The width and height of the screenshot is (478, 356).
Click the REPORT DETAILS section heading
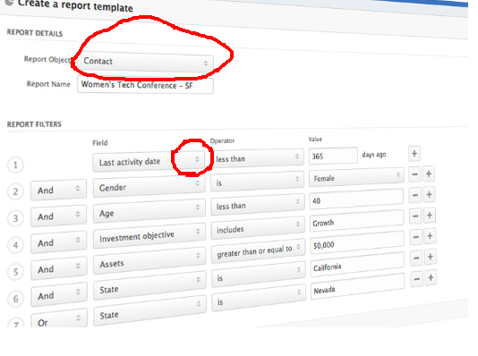point(34,32)
